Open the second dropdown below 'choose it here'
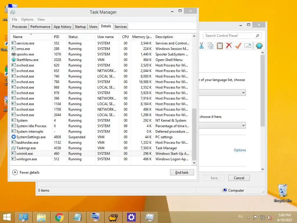The height and width of the screenshot is (223, 297). click(x=222, y=125)
